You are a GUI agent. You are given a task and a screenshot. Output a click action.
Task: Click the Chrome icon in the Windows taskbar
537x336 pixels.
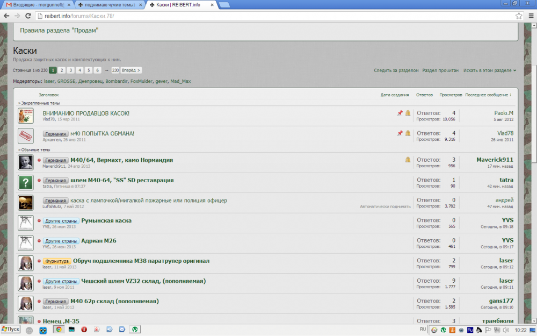tap(59, 330)
